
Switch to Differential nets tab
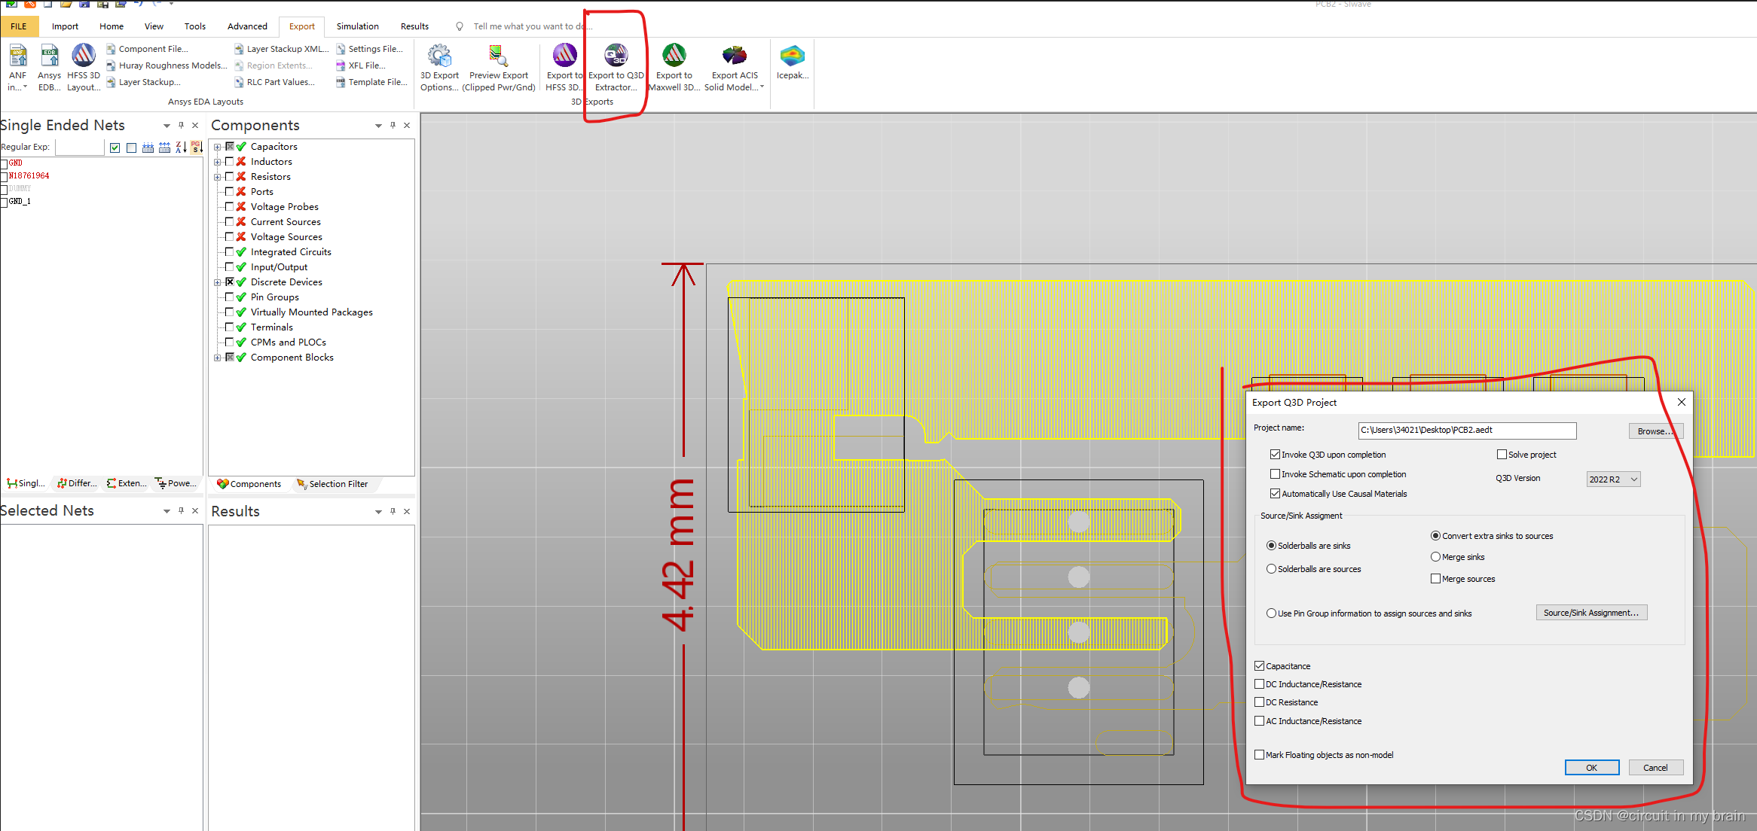click(77, 483)
